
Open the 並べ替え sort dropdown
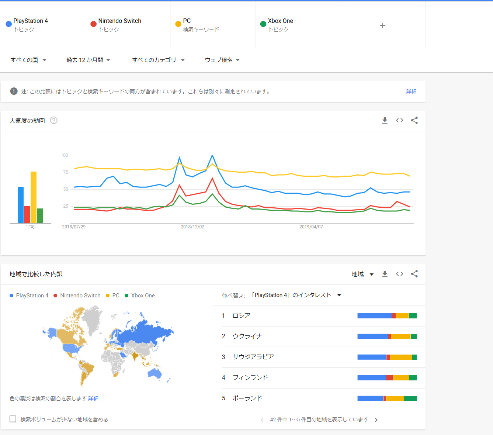[296, 295]
